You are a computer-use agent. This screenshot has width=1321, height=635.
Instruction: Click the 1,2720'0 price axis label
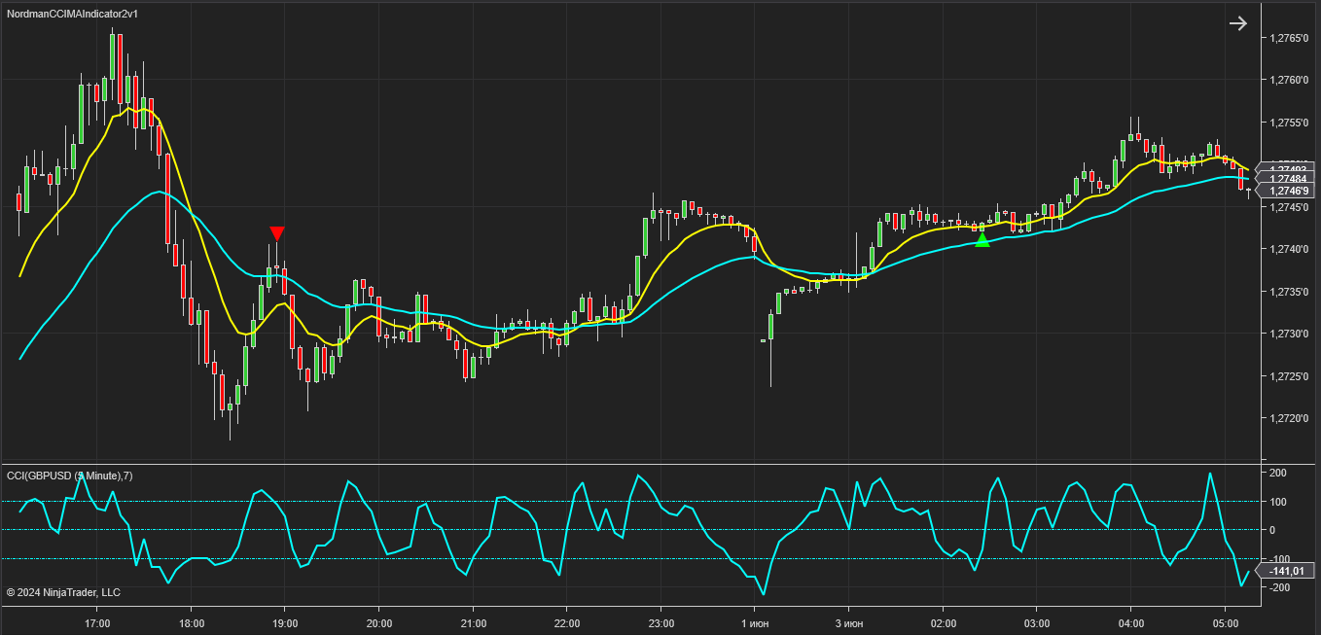[x=1288, y=419]
